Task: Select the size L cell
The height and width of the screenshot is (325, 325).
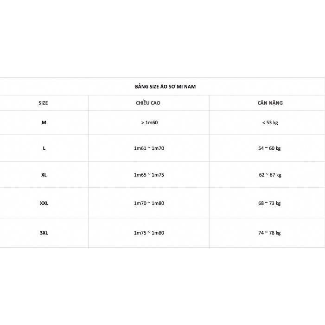Action: point(44,148)
